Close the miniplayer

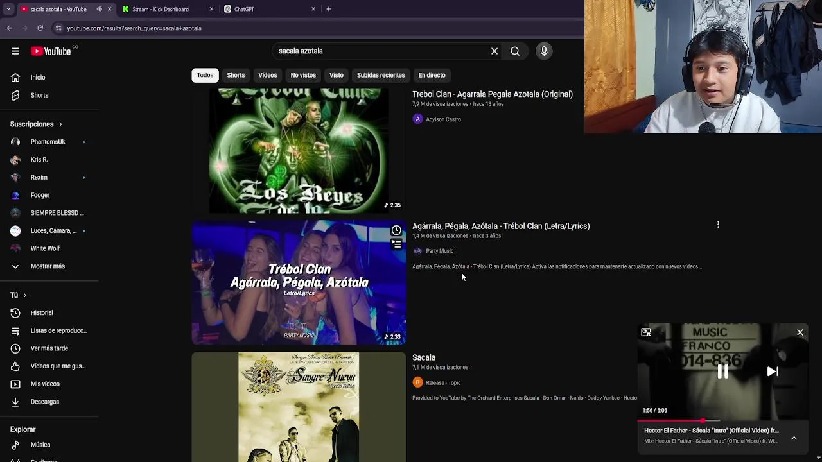(800, 332)
